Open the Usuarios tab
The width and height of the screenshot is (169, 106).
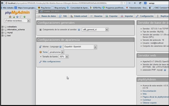click(x=96, y=16)
